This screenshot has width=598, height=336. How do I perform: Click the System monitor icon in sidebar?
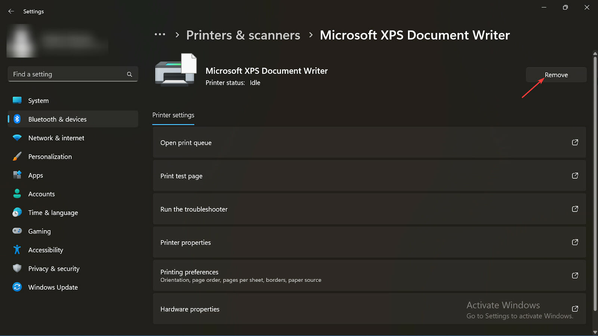17,100
